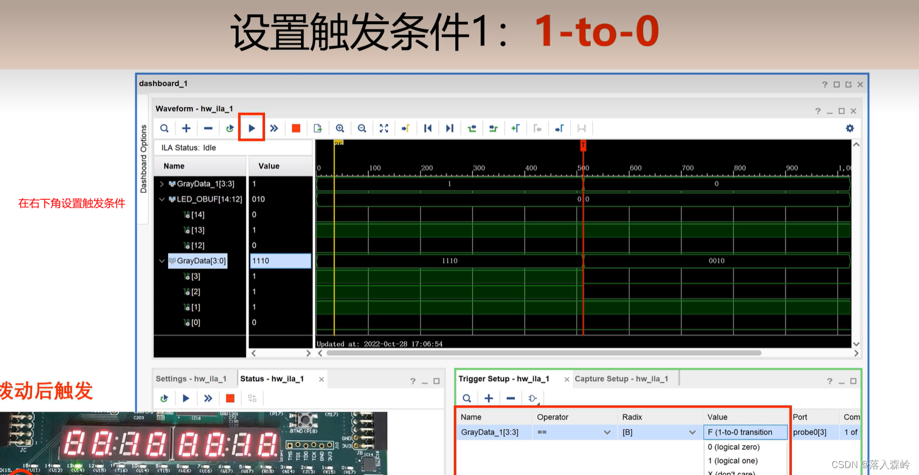The width and height of the screenshot is (919, 475).
Task: Stop trigger in Waveform toolbar
Action: (x=296, y=128)
